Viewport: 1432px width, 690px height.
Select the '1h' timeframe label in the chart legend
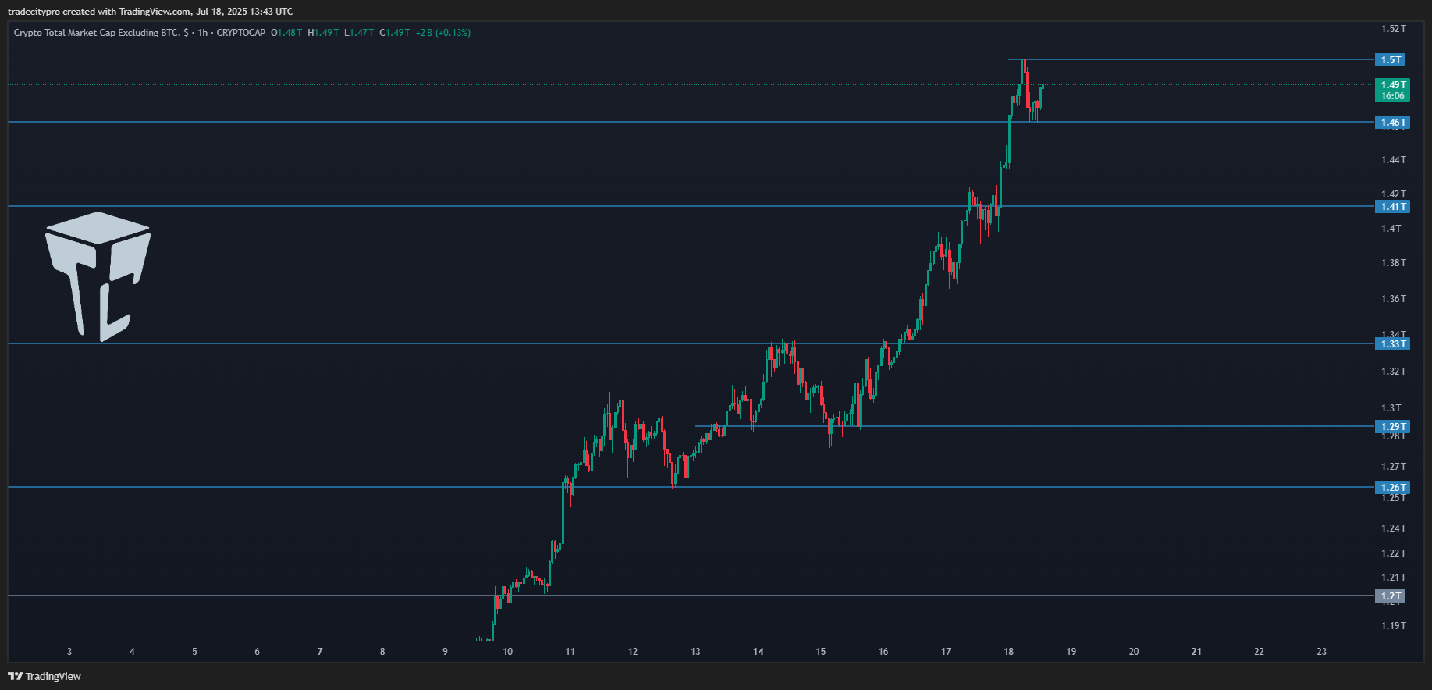point(203,33)
